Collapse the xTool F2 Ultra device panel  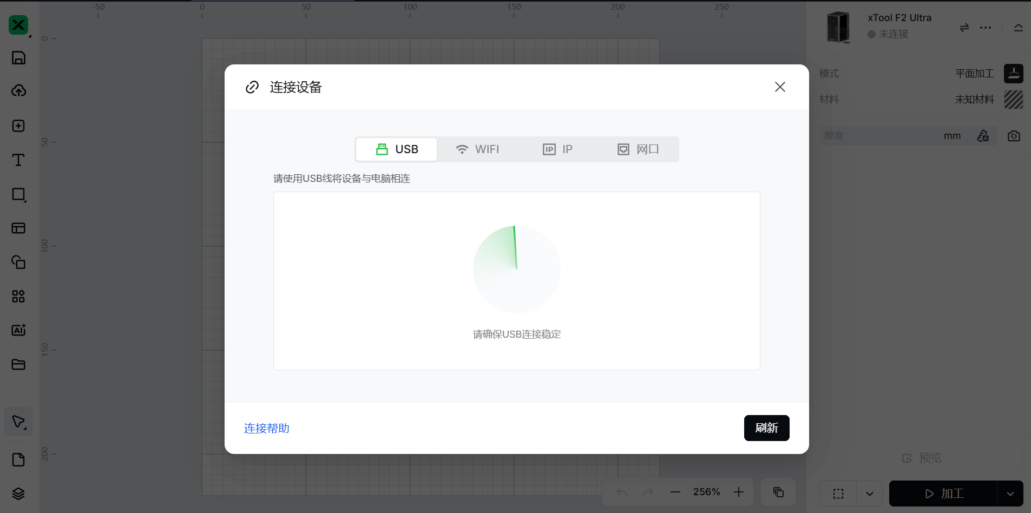point(1018,28)
